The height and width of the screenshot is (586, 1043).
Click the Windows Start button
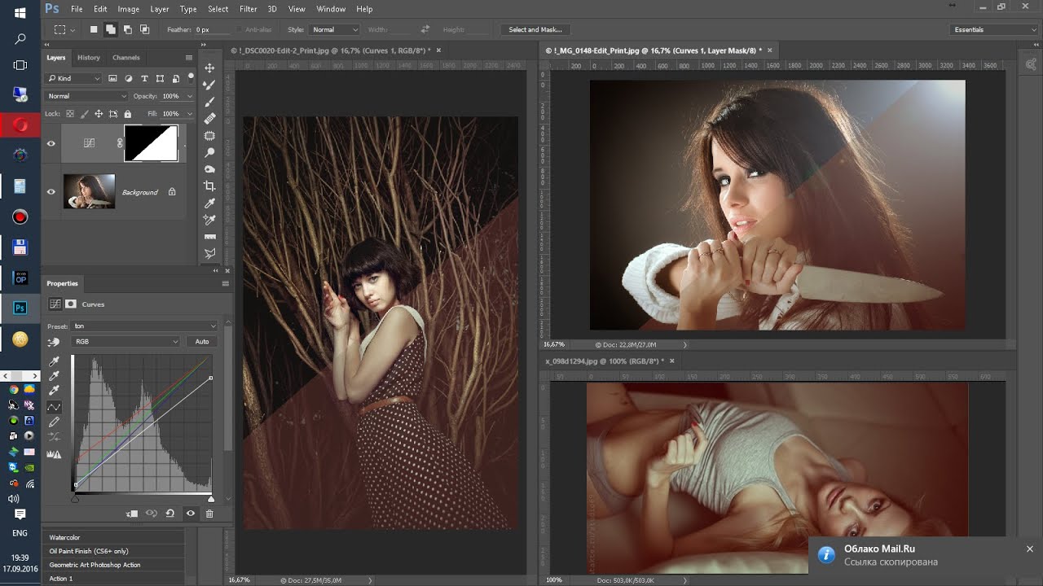[x=20, y=14]
